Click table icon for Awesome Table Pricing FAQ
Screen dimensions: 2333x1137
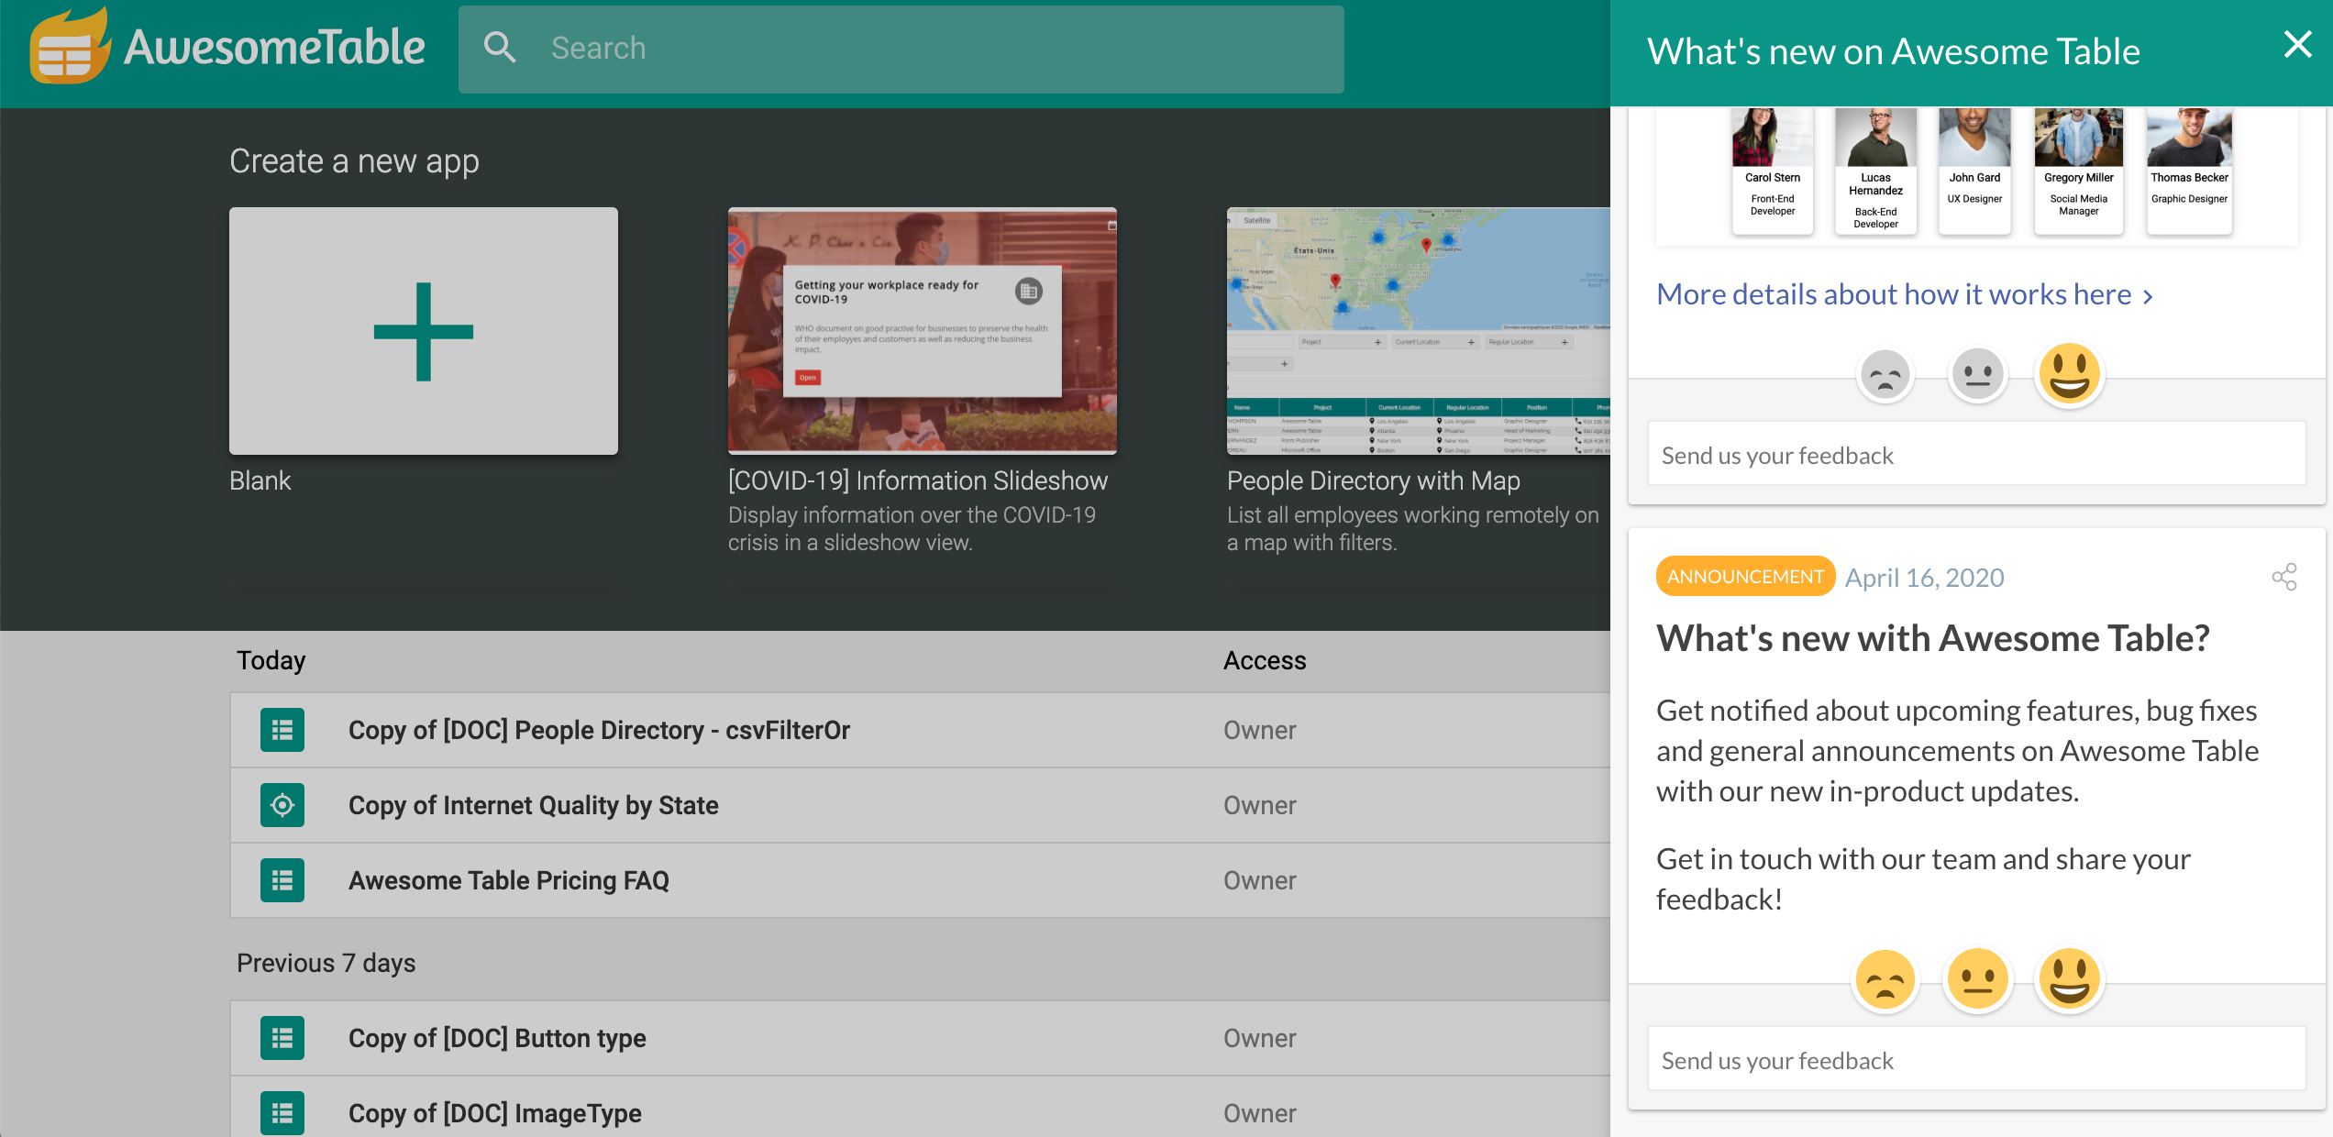(282, 880)
